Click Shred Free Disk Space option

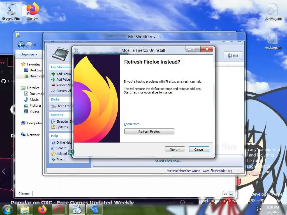coord(61,106)
